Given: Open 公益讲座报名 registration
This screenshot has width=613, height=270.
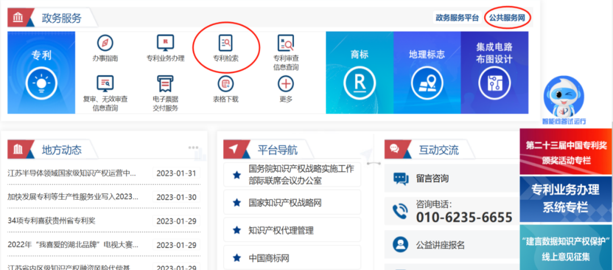Looking at the screenshot, I should [x=440, y=245].
